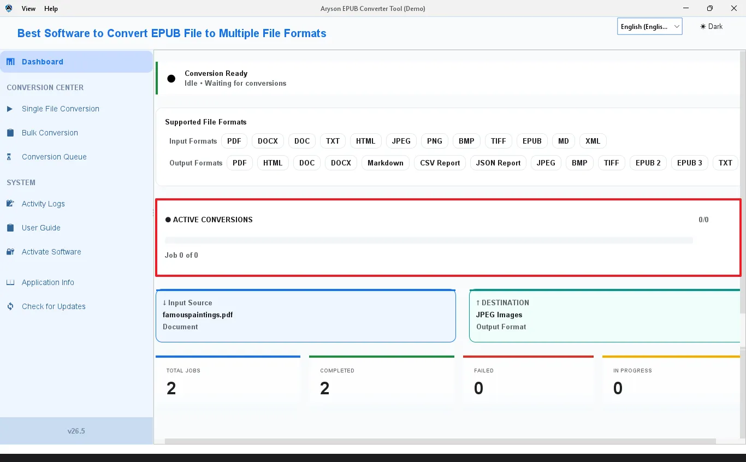The image size is (746, 462).
Task: Click the Activate Software lock icon
Action: pos(10,252)
